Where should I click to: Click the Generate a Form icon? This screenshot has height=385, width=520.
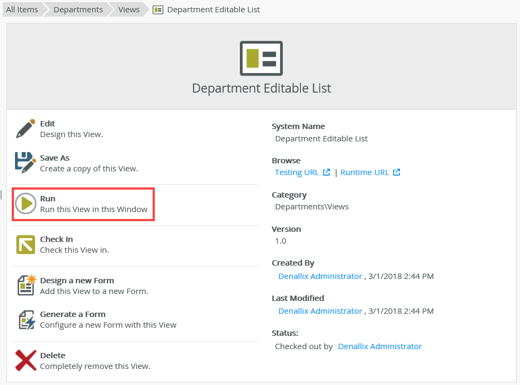[x=25, y=319]
